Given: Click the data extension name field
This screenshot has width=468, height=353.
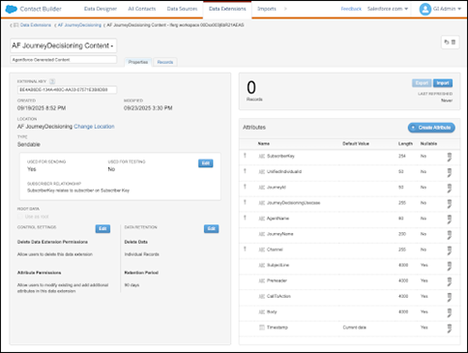Looking at the screenshot, I should point(64,45).
